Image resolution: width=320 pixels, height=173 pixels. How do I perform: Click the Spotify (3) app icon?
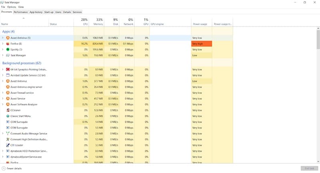point(8,50)
